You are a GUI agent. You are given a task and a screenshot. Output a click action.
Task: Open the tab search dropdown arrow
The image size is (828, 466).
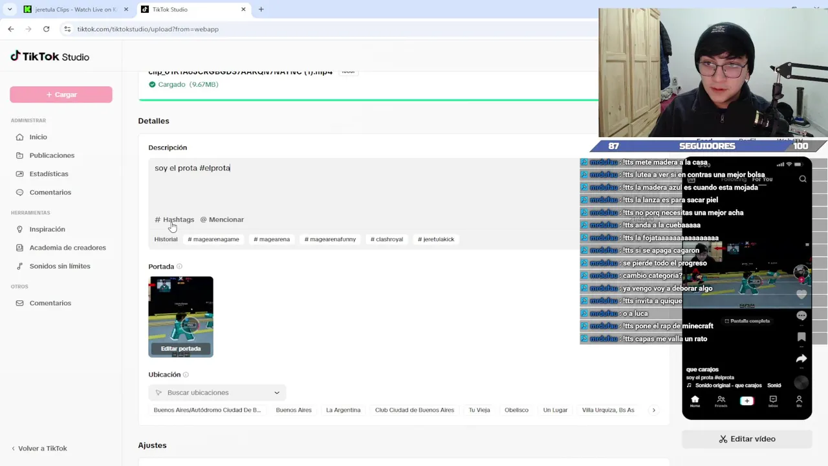coord(9,10)
